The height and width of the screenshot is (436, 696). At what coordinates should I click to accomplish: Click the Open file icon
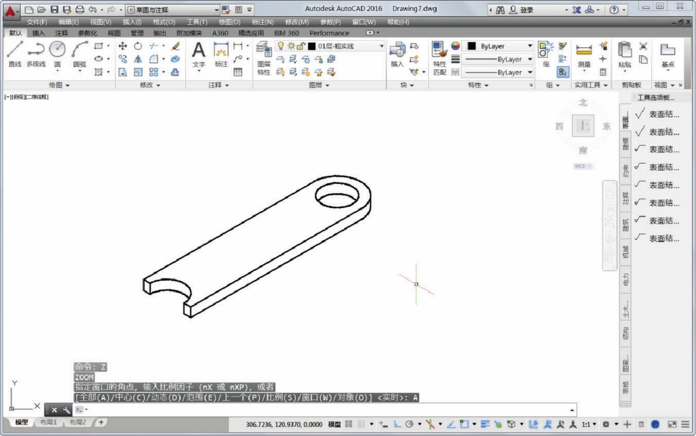point(42,9)
